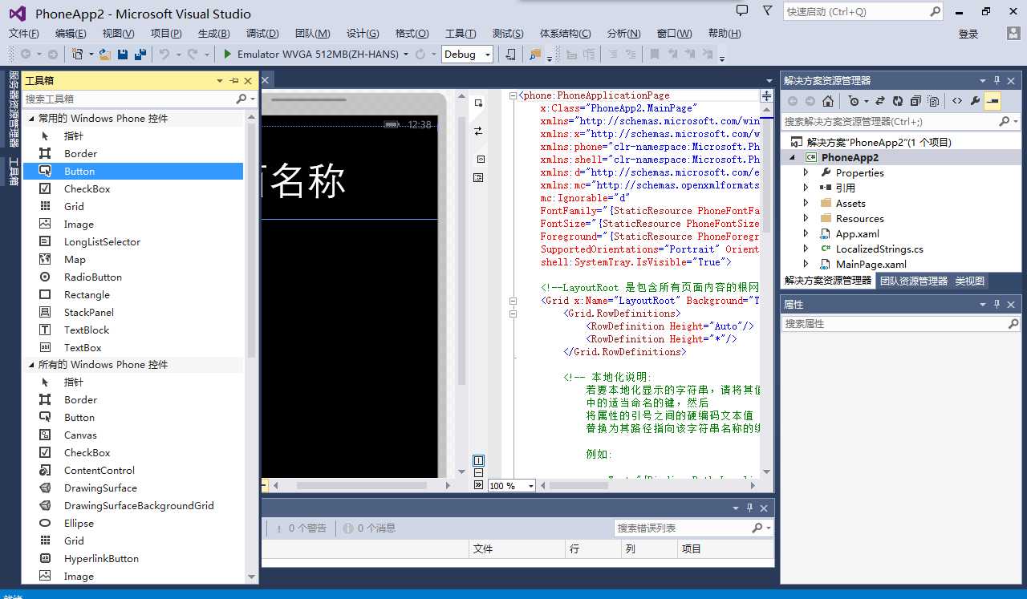Click the 登录 sign-in link
The width and height of the screenshot is (1027, 599).
tap(968, 34)
